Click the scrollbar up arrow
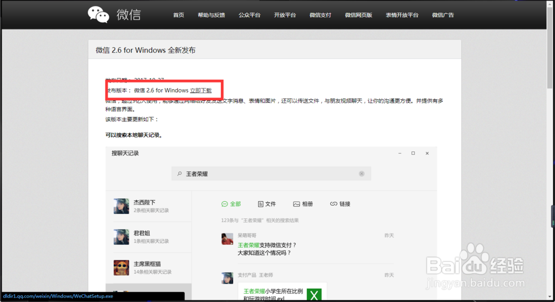 coord(549,3)
